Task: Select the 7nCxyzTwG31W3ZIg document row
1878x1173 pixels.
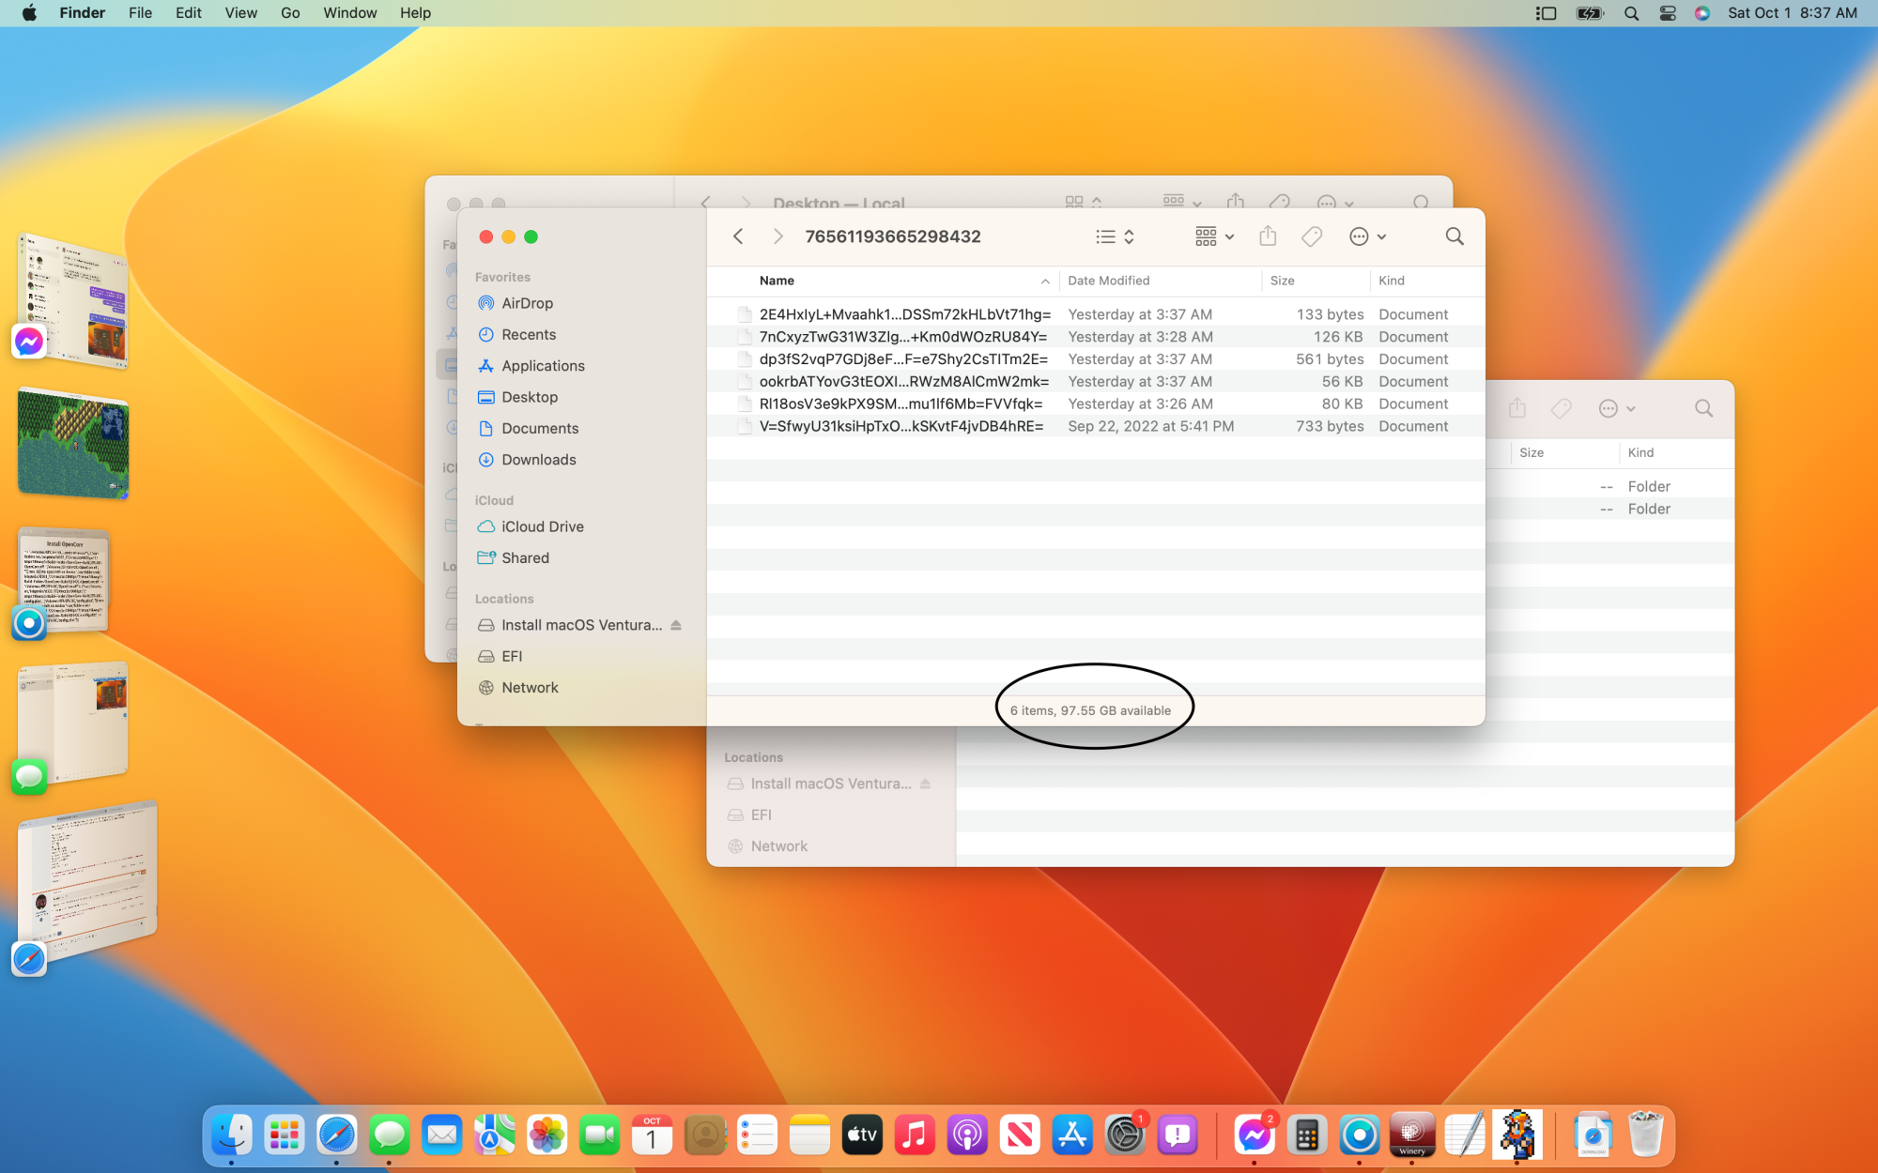Action: 902,337
